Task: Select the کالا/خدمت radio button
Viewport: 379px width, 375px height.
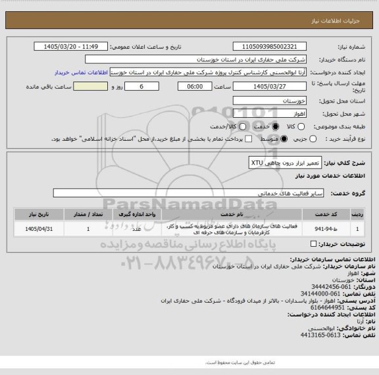Action: tap(242, 126)
